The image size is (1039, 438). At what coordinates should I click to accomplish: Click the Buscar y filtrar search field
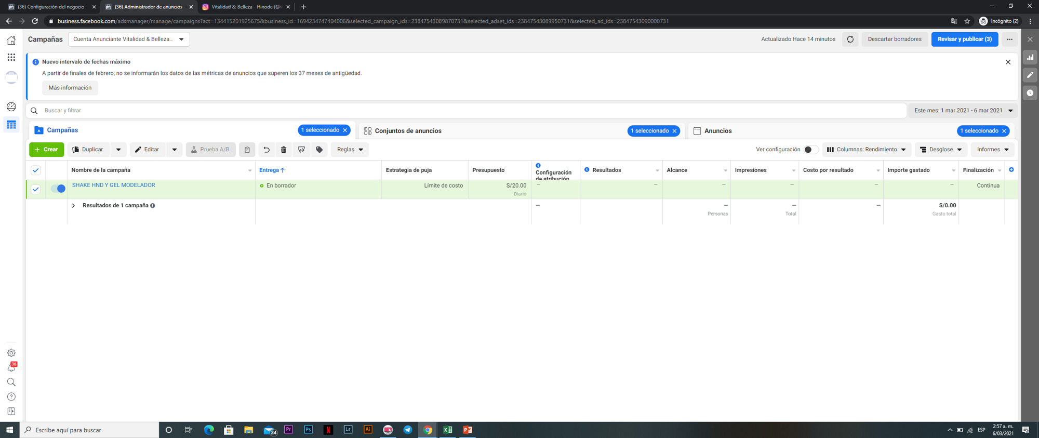(x=468, y=111)
